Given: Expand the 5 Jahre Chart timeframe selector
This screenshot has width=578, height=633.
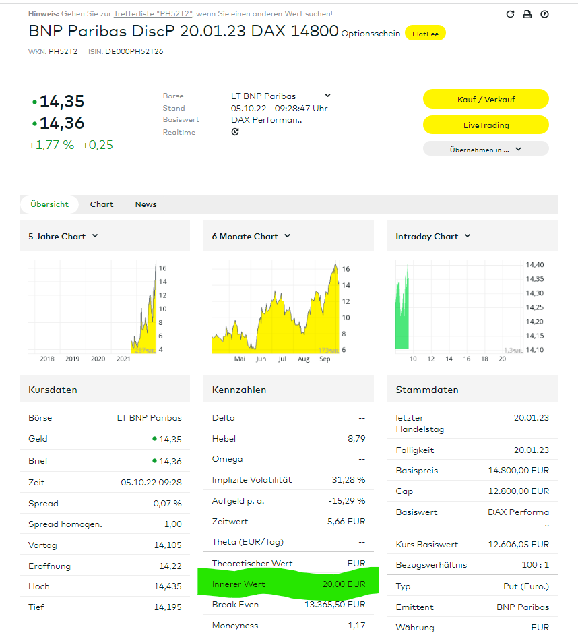Looking at the screenshot, I should coord(95,236).
